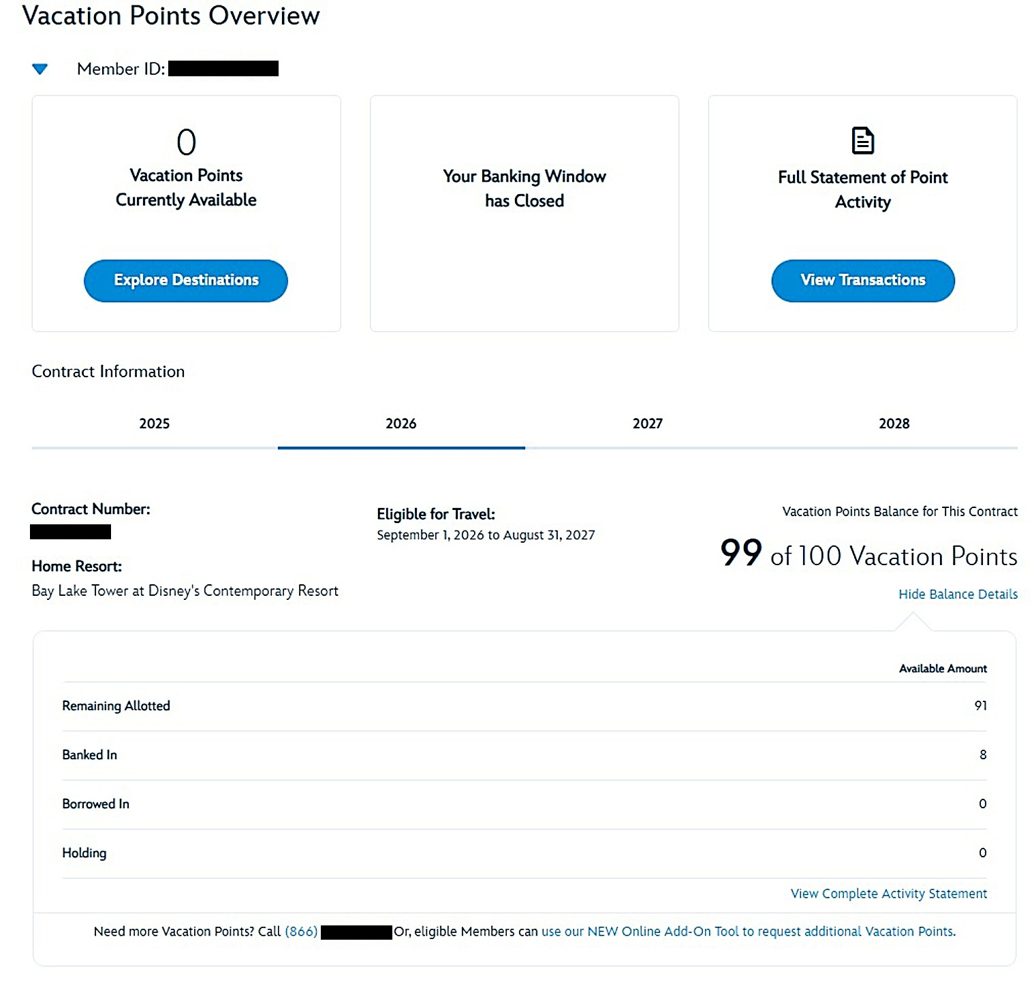
Task: Select the Holding row
Action: (524, 853)
